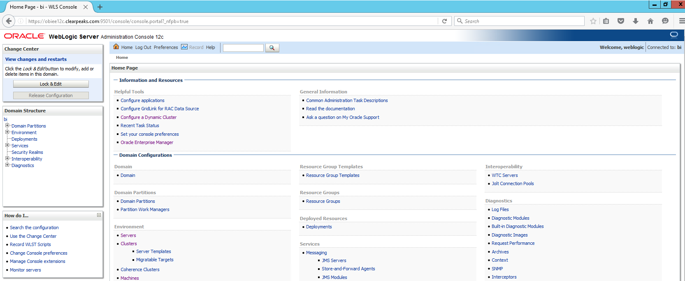Viewport: 685px width, 281px height.
Task: Open Help in the console toolbar
Action: pos(210,47)
